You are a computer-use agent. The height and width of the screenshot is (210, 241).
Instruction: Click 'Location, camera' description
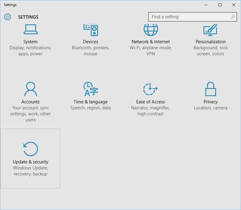(211, 108)
